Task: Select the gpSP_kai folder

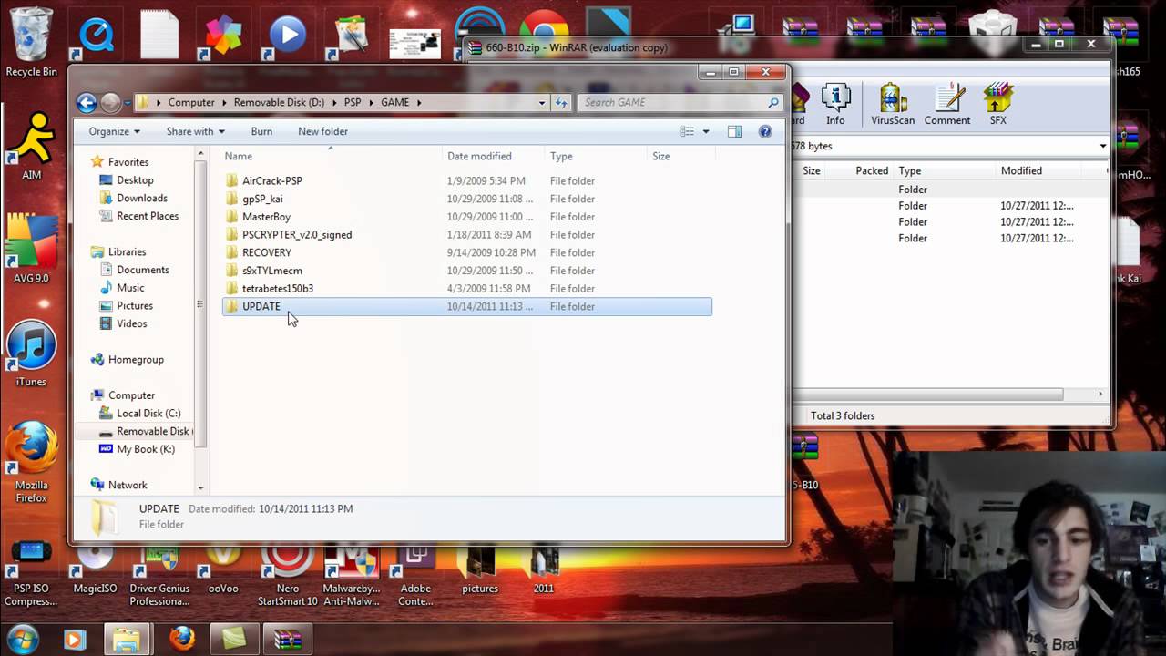Action: (262, 199)
